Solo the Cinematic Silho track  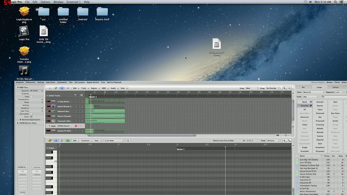(82, 121)
